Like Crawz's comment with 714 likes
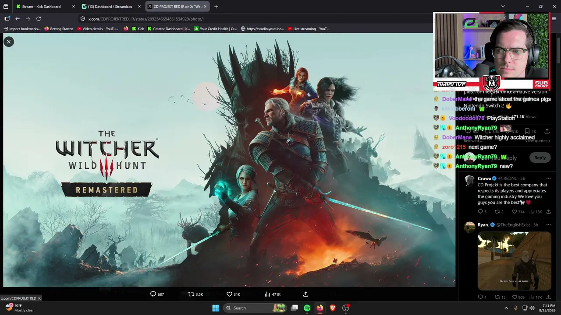561x315 pixels. click(518, 212)
